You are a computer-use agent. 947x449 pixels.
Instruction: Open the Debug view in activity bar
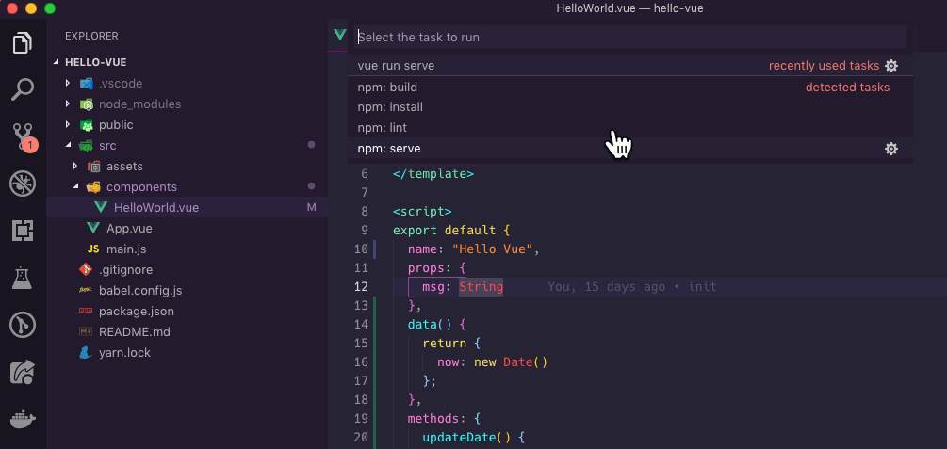click(23, 184)
